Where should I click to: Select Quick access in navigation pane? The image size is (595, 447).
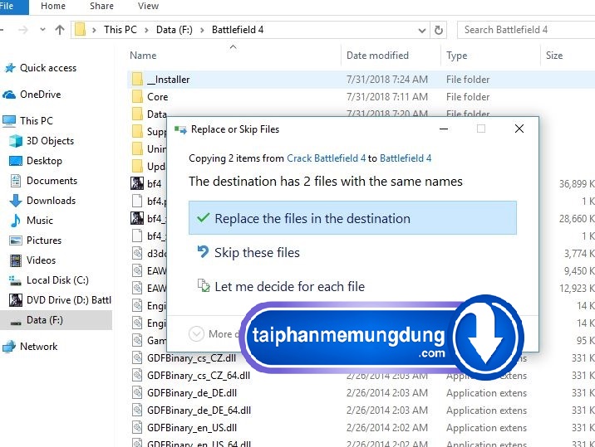point(48,68)
